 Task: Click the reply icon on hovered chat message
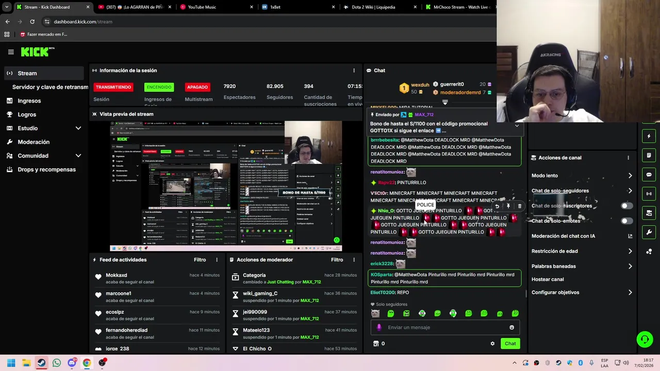(x=497, y=206)
